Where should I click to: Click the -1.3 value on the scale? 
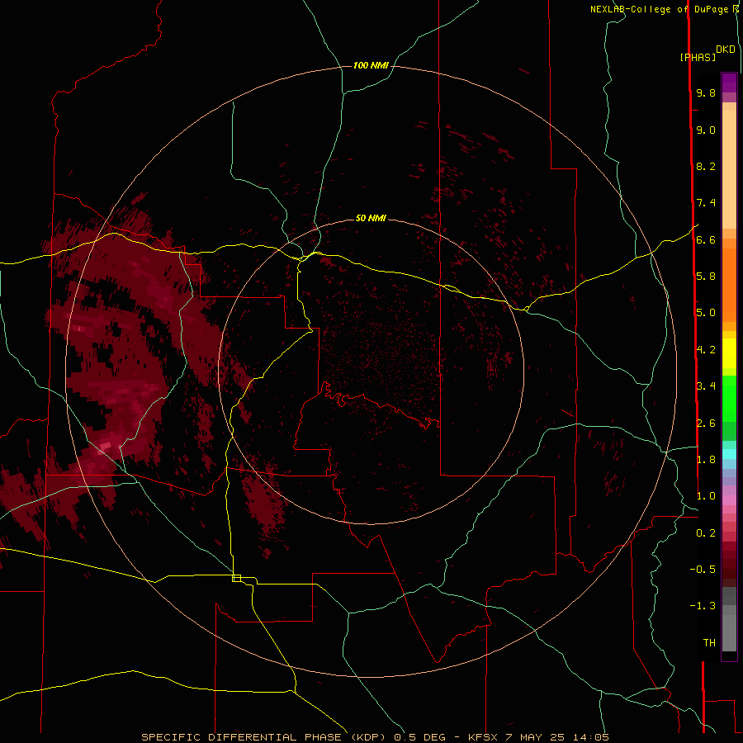(x=703, y=606)
